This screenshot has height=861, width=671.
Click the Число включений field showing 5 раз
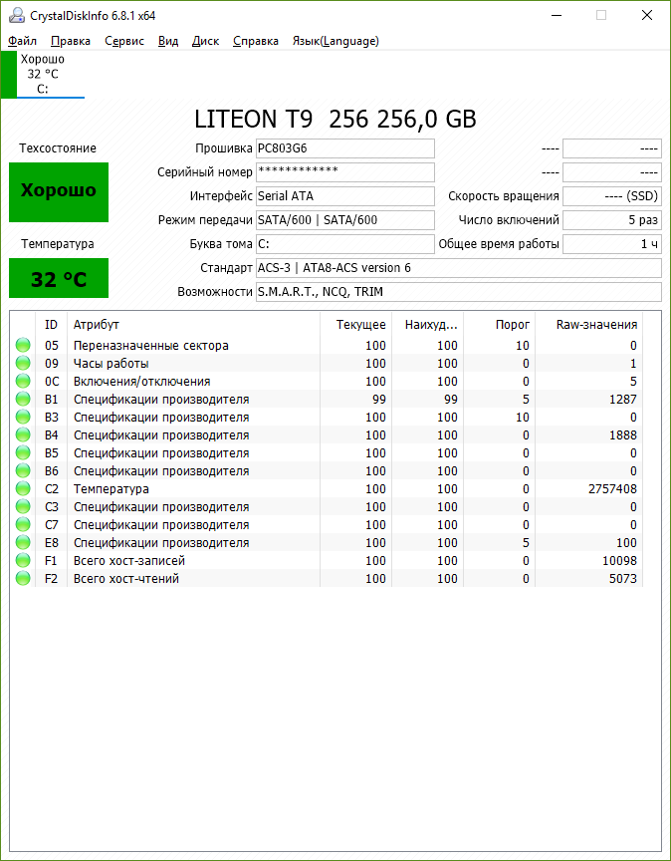[612, 220]
